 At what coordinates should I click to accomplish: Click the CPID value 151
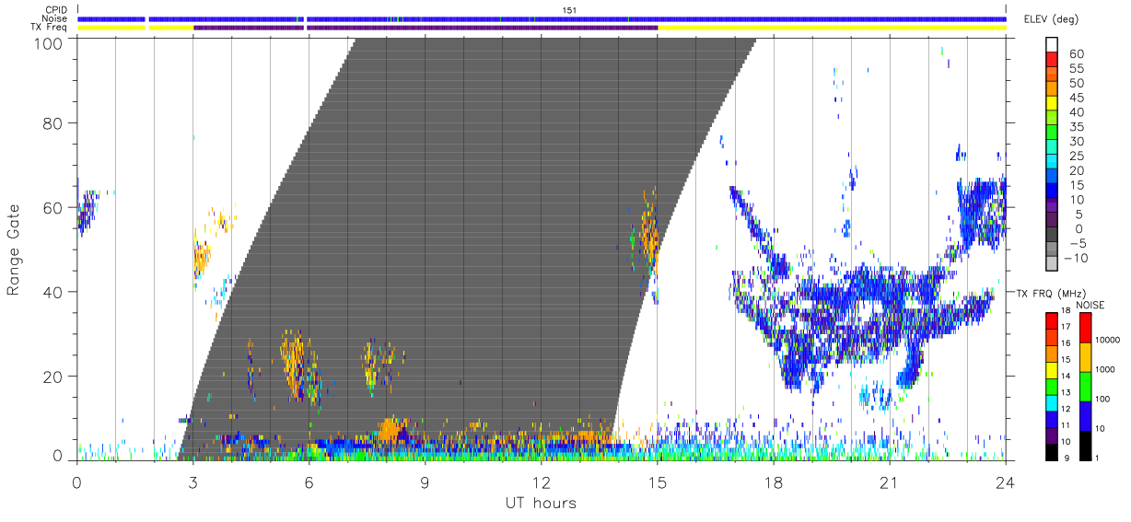pyautogui.click(x=569, y=10)
